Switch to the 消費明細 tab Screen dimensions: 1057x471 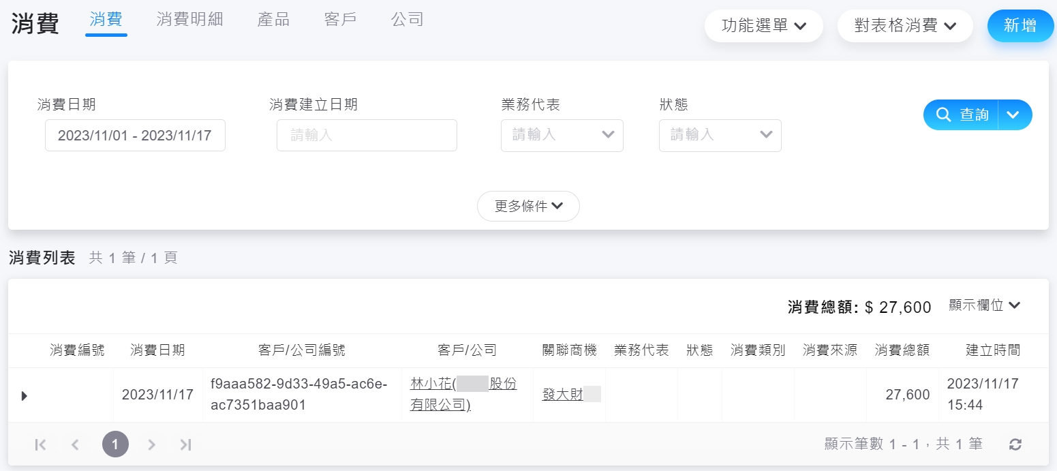click(x=189, y=19)
